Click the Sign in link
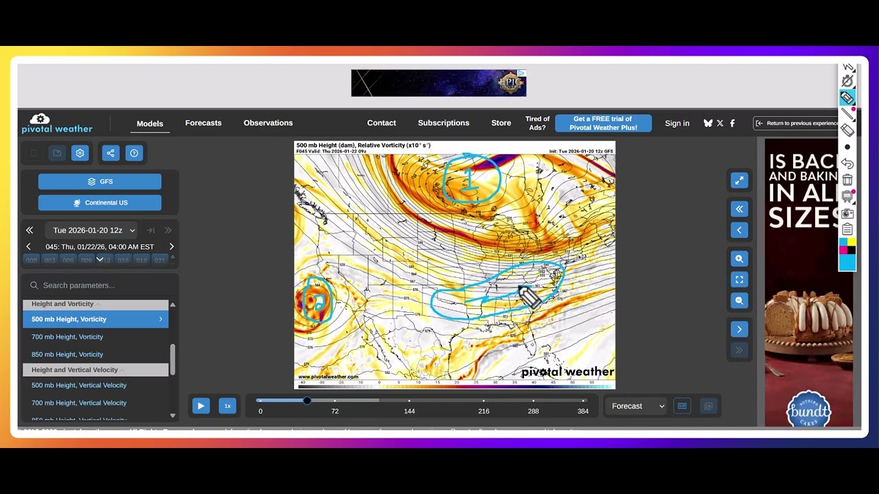This screenshot has height=494, width=879. [677, 123]
